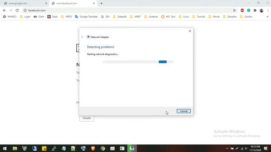Screen dimensions: 271x152
Task: Open the Login bookmark folder
Action: coord(25,17)
